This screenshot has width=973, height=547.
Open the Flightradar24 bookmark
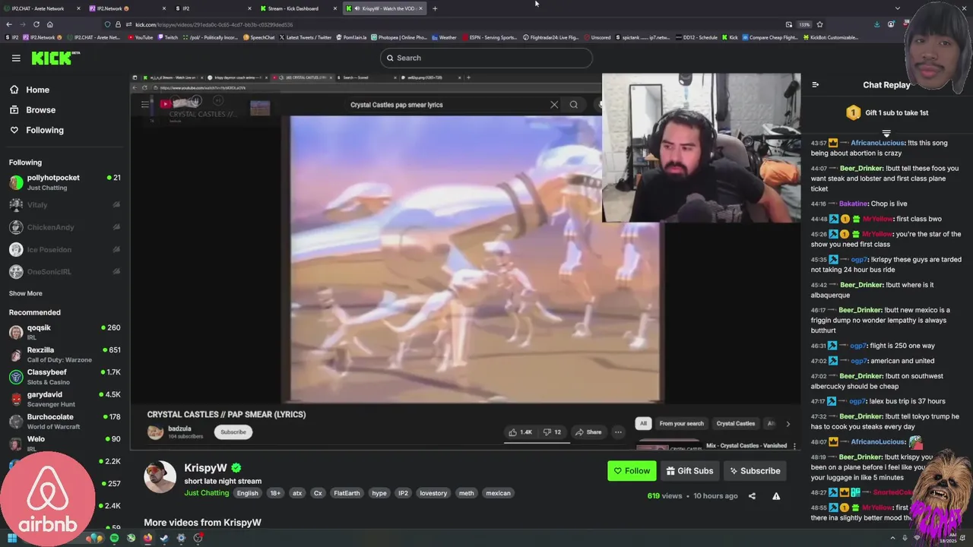[550, 37]
